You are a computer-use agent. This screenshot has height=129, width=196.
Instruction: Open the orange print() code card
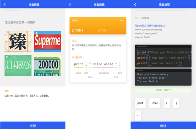point(98,26)
